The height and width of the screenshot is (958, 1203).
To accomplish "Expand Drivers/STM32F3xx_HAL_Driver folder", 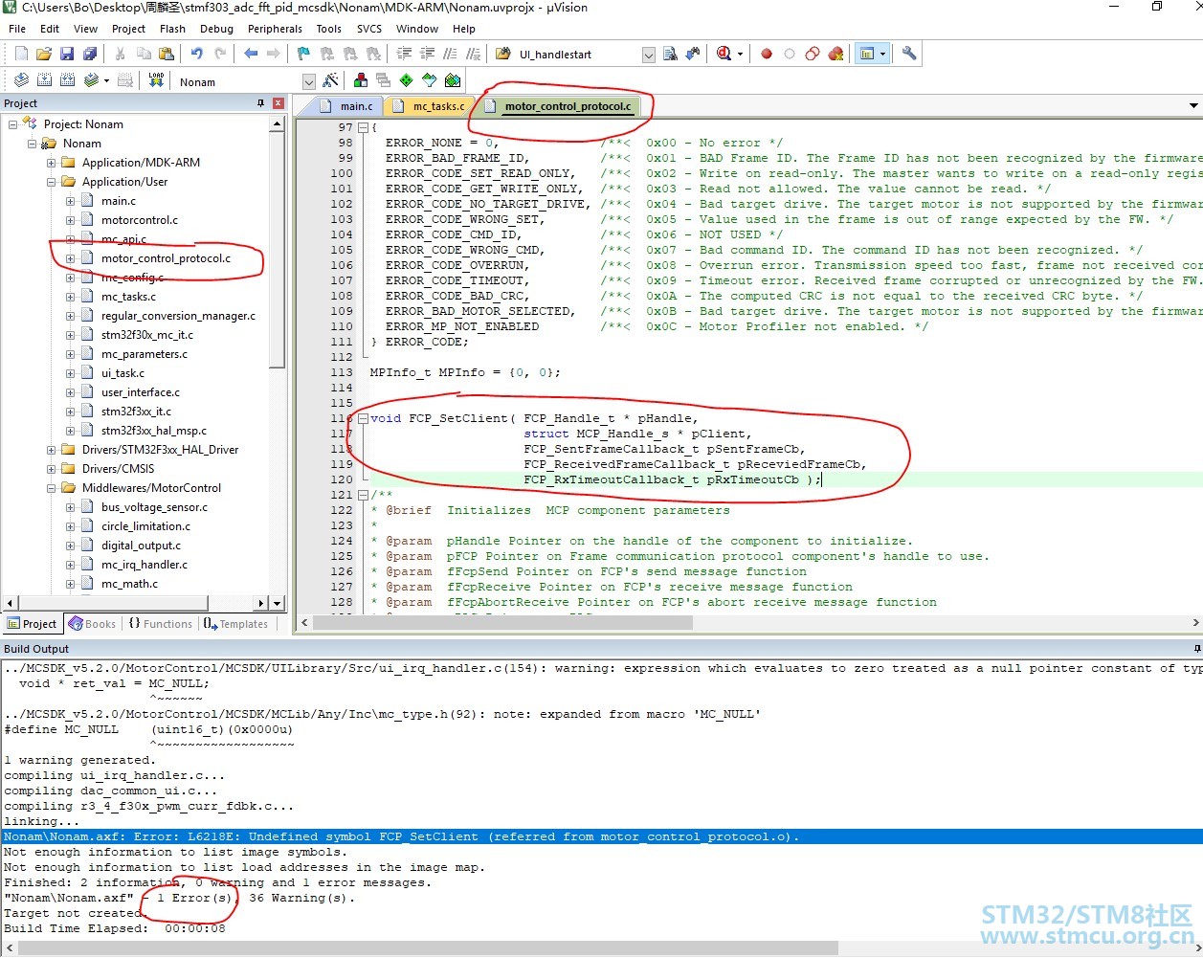I will pos(51,450).
